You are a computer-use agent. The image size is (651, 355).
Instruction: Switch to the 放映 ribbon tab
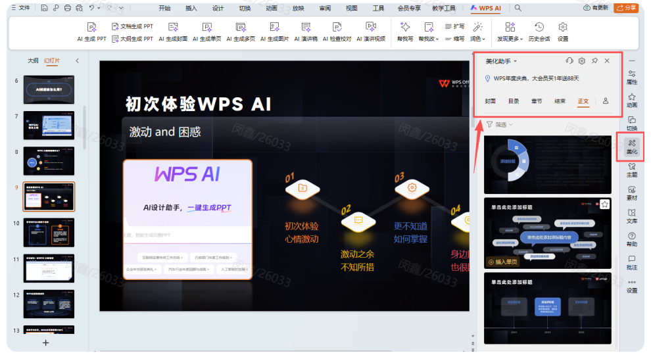tap(298, 8)
